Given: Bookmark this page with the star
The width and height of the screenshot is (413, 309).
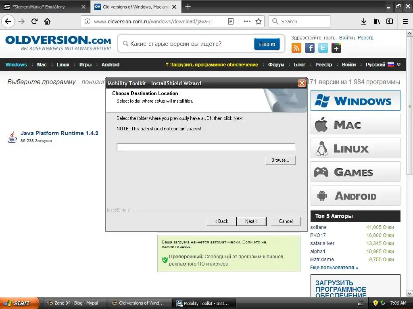Looking at the screenshot, I should [x=259, y=21].
